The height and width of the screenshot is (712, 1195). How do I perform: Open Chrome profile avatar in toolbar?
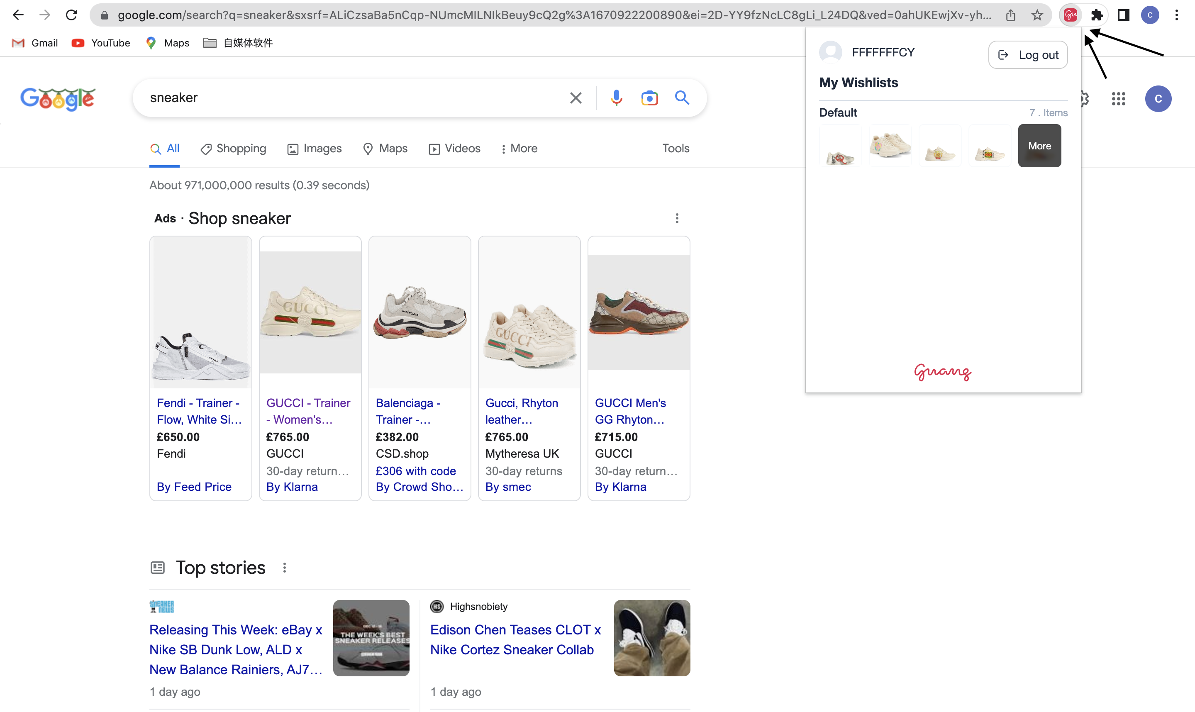(1150, 15)
